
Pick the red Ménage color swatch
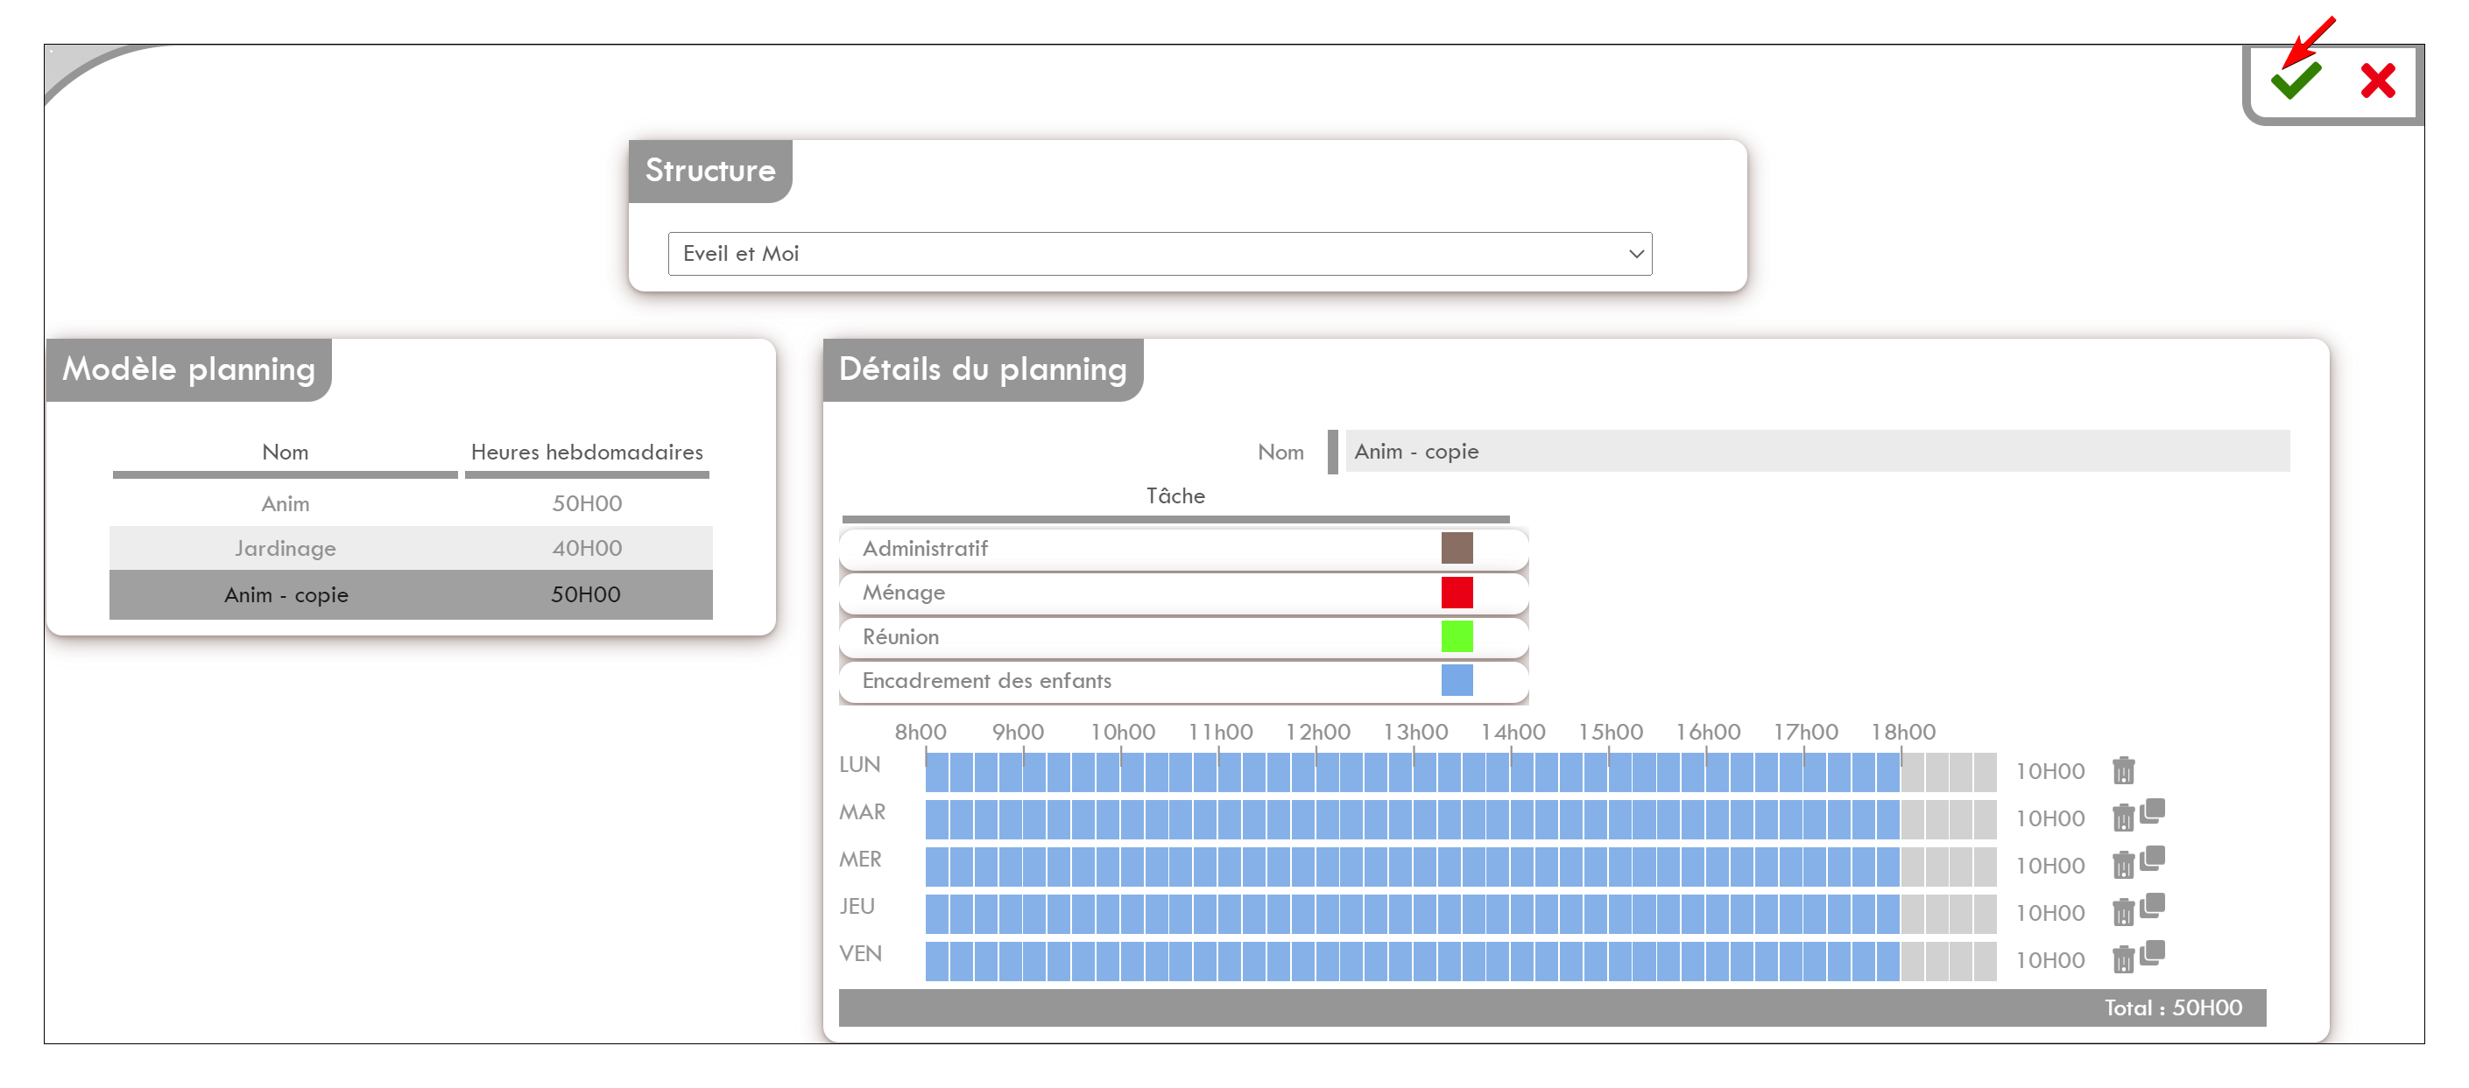point(1457,592)
